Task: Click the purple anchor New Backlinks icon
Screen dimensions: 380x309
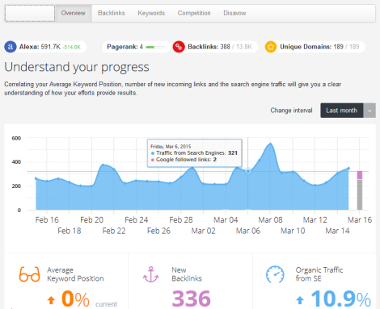Action: [x=151, y=274]
